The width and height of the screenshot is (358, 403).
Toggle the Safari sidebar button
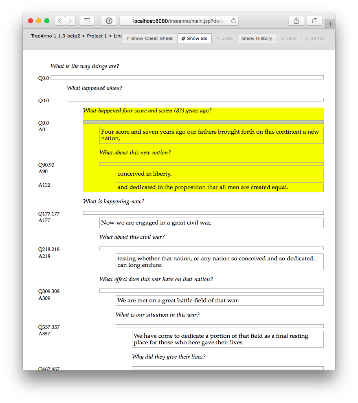pyautogui.click(x=87, y=21)
